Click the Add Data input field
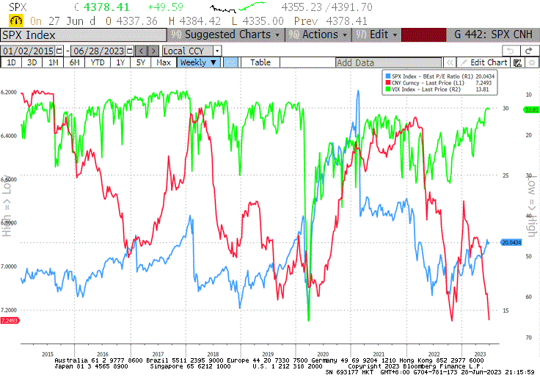Viewport: 540px width, 389px height. (388, 62)
